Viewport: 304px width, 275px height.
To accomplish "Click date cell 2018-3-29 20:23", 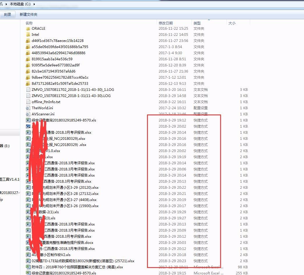I will click(172, 261).
